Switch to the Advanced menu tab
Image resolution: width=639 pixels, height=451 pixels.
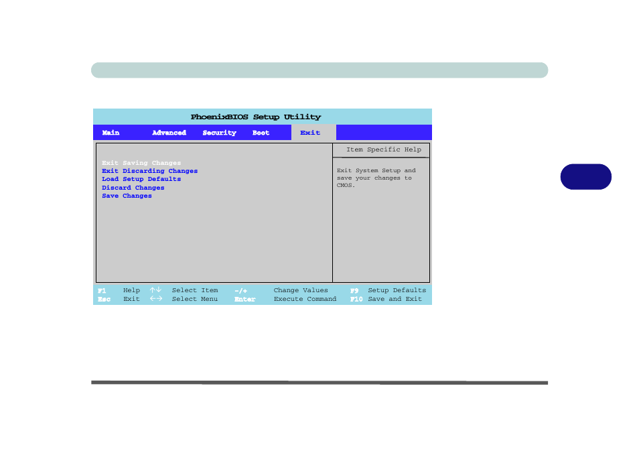(169, 133)
